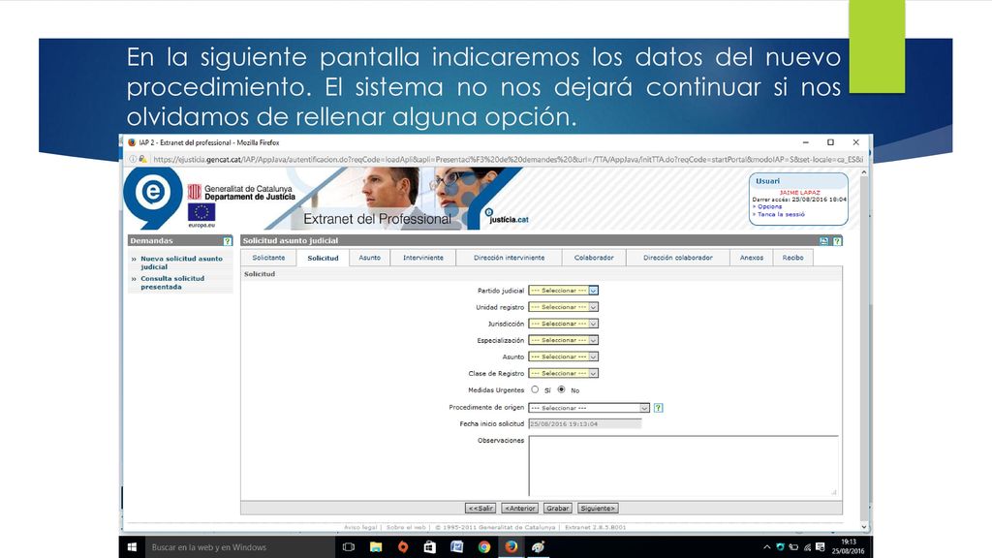This screenshot has width=992, height=558.
Task: Click help icon next to Procedimiento de origen
Action: [658, 408]
